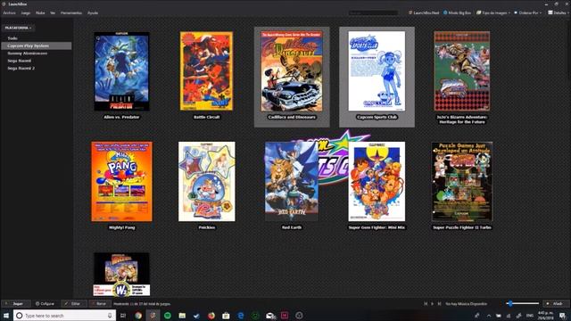Select Sega Naomi 2 platform
The image size is (571, 321).
21,68
